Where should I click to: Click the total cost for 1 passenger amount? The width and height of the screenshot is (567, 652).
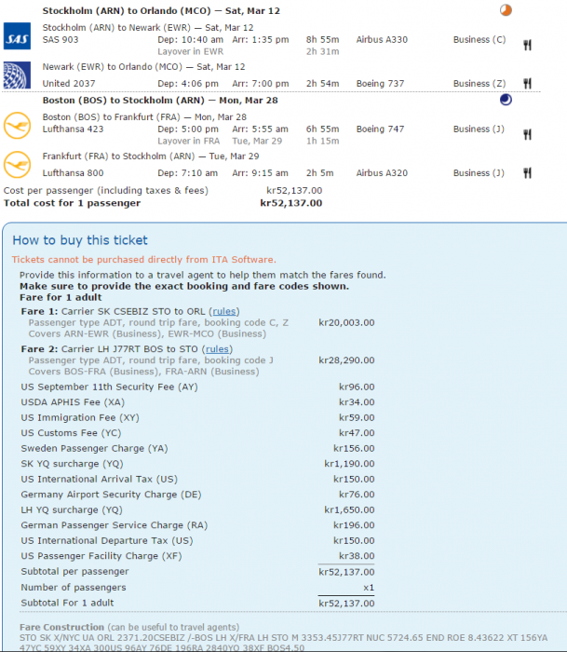point(290,202)
